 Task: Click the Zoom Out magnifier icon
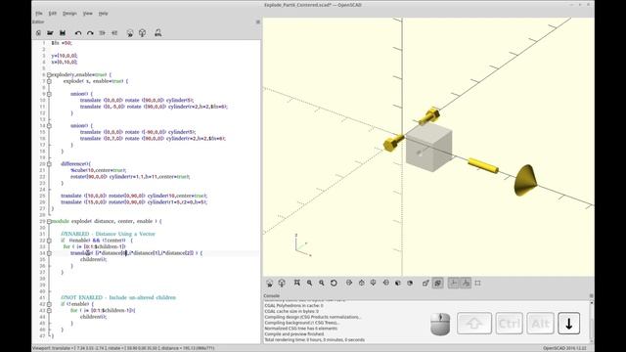point(322,283)
